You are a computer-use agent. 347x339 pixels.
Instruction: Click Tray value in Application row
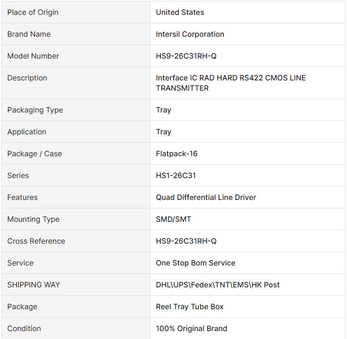click(164, 132)
